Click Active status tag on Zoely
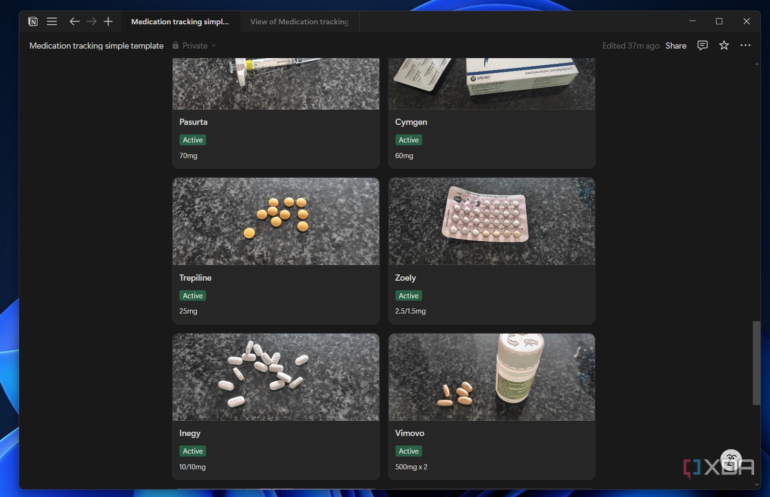 coord(408,296)
